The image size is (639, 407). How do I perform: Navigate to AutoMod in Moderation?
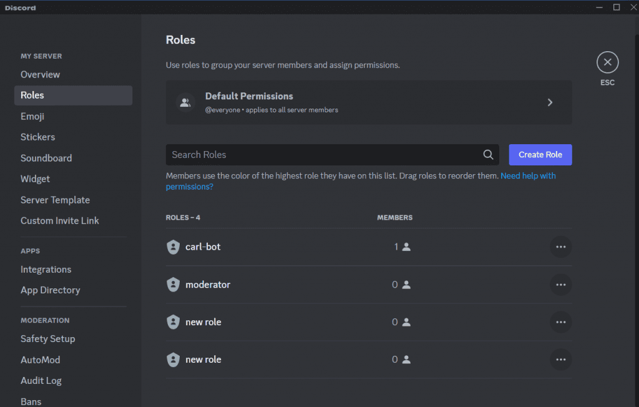coord(41,360)
